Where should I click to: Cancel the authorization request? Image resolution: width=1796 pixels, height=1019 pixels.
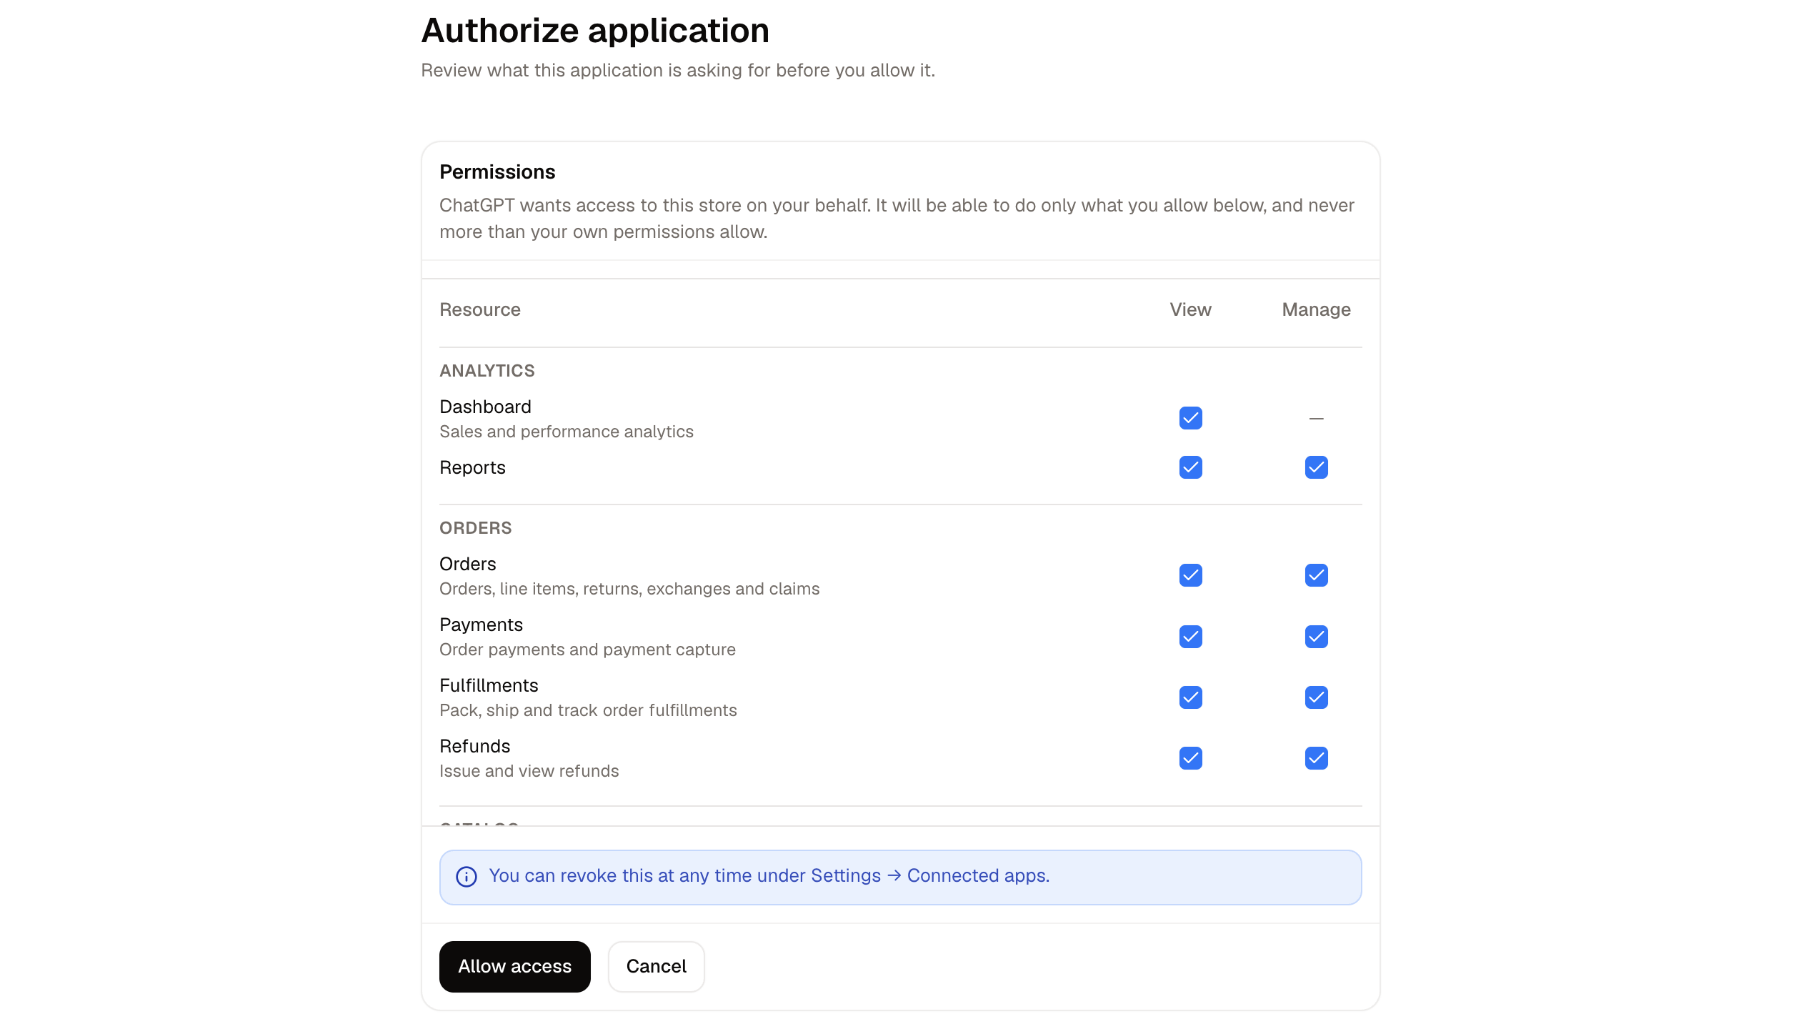pos(656,966)
